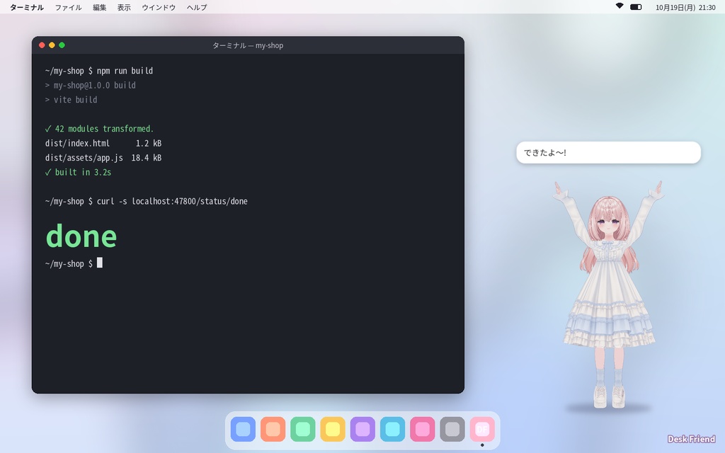
Task: Open the gray dock app icon
Action: click(x=452, y=429)
